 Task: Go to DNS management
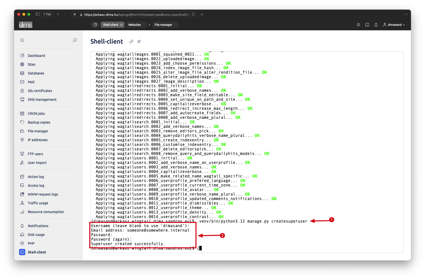pyautogui.click(x=42, y=100)
